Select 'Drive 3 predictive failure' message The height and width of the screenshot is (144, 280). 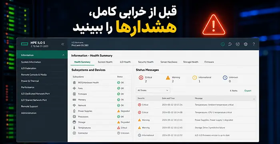click(x=210, y=128)
